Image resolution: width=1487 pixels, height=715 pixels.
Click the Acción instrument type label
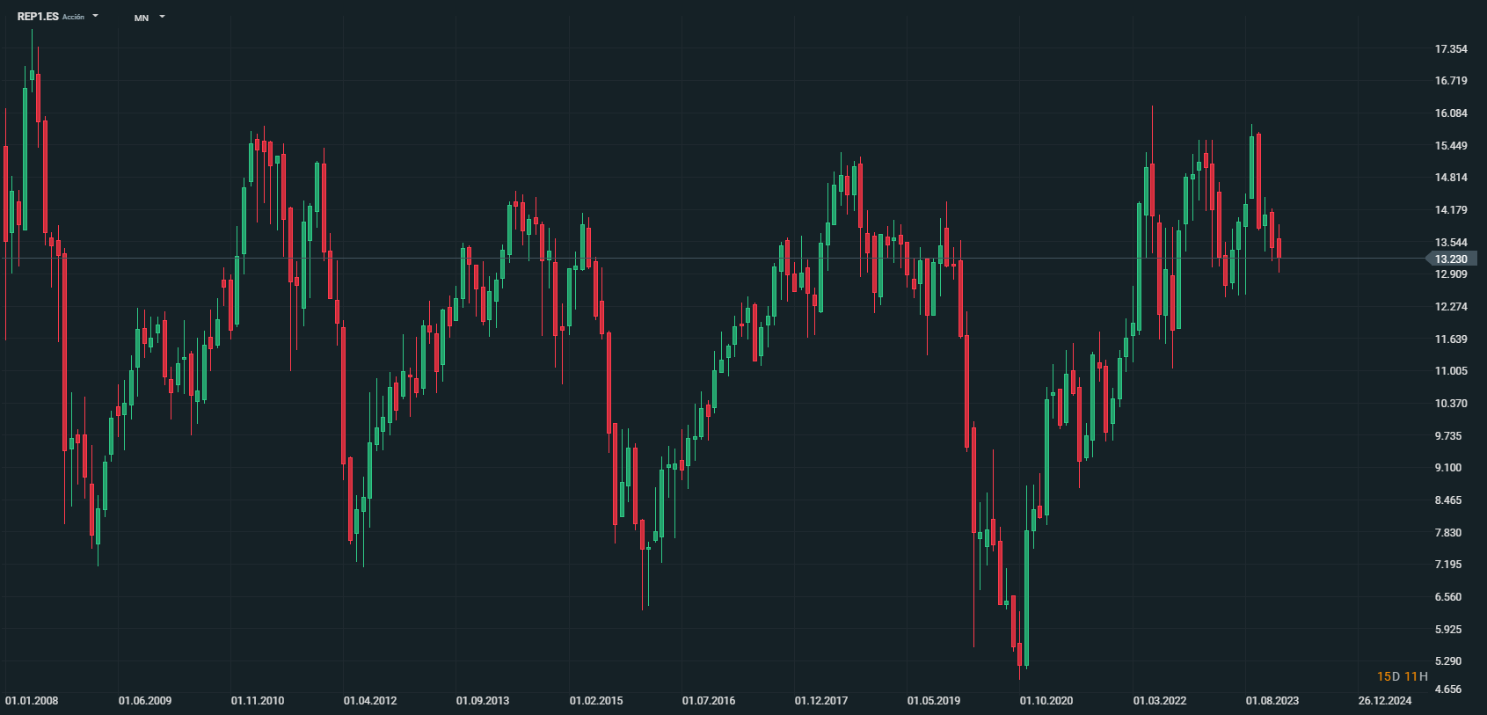tap(74, 17)
